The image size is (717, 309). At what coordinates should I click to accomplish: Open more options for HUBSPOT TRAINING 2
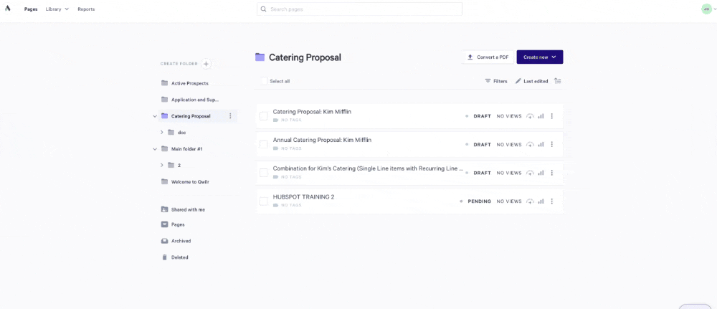coord(552,201)
